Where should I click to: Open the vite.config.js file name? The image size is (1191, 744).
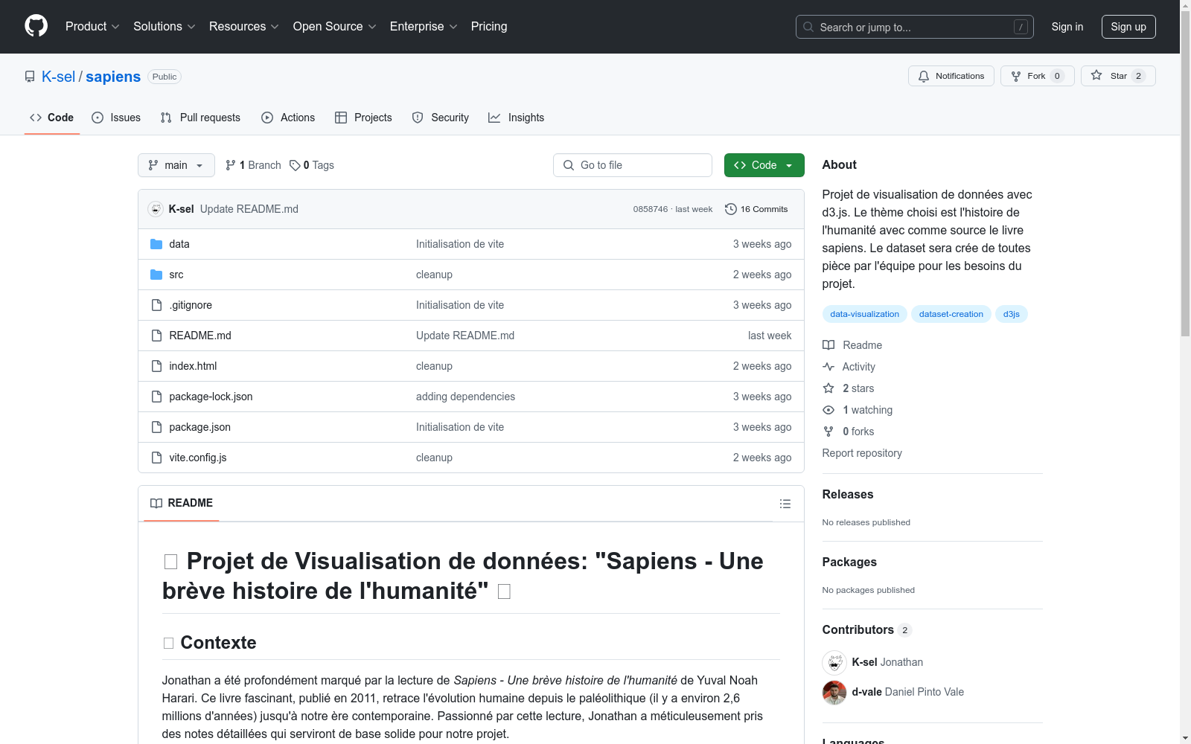click(198, 458)
